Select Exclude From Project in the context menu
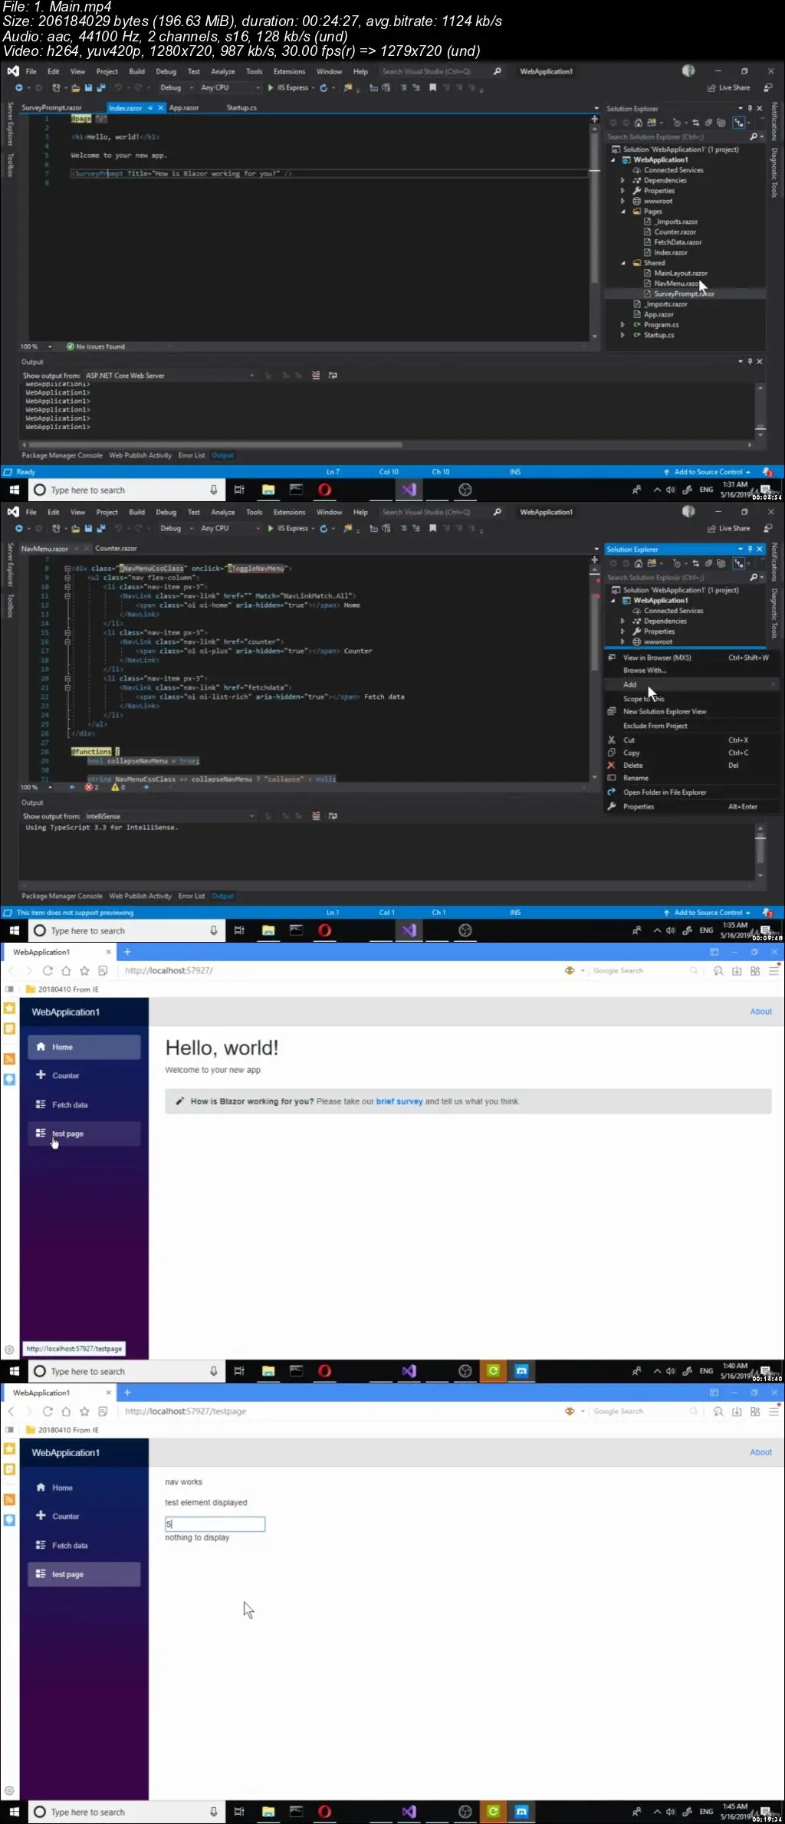Image resolution: width=785 pixels, height=1824 pixels. click(x=692, y=726)
